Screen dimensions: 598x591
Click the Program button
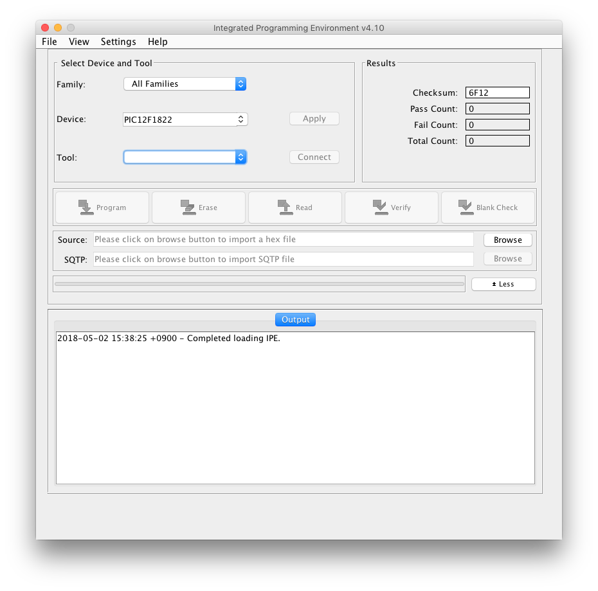tap(102, 207)
